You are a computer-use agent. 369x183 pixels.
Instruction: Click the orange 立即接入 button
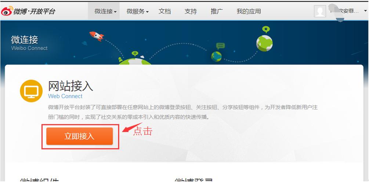tap(80, 136)
